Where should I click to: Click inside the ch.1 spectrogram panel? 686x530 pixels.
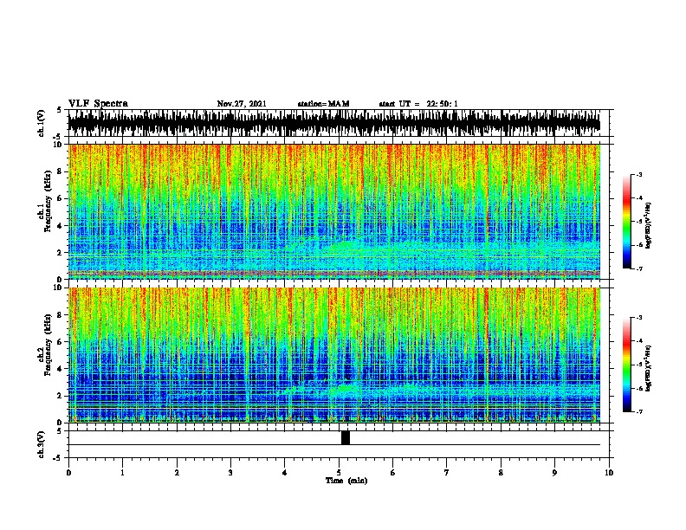tap(334, 211)
